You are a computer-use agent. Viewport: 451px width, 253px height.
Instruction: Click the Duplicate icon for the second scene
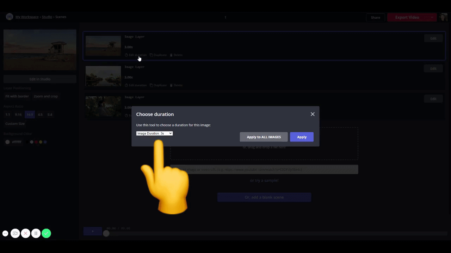tap(151, 85)
